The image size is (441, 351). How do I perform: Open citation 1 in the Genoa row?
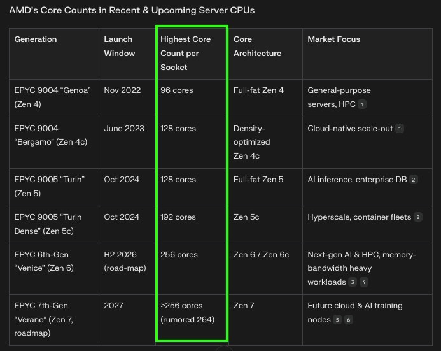point(362,104)
